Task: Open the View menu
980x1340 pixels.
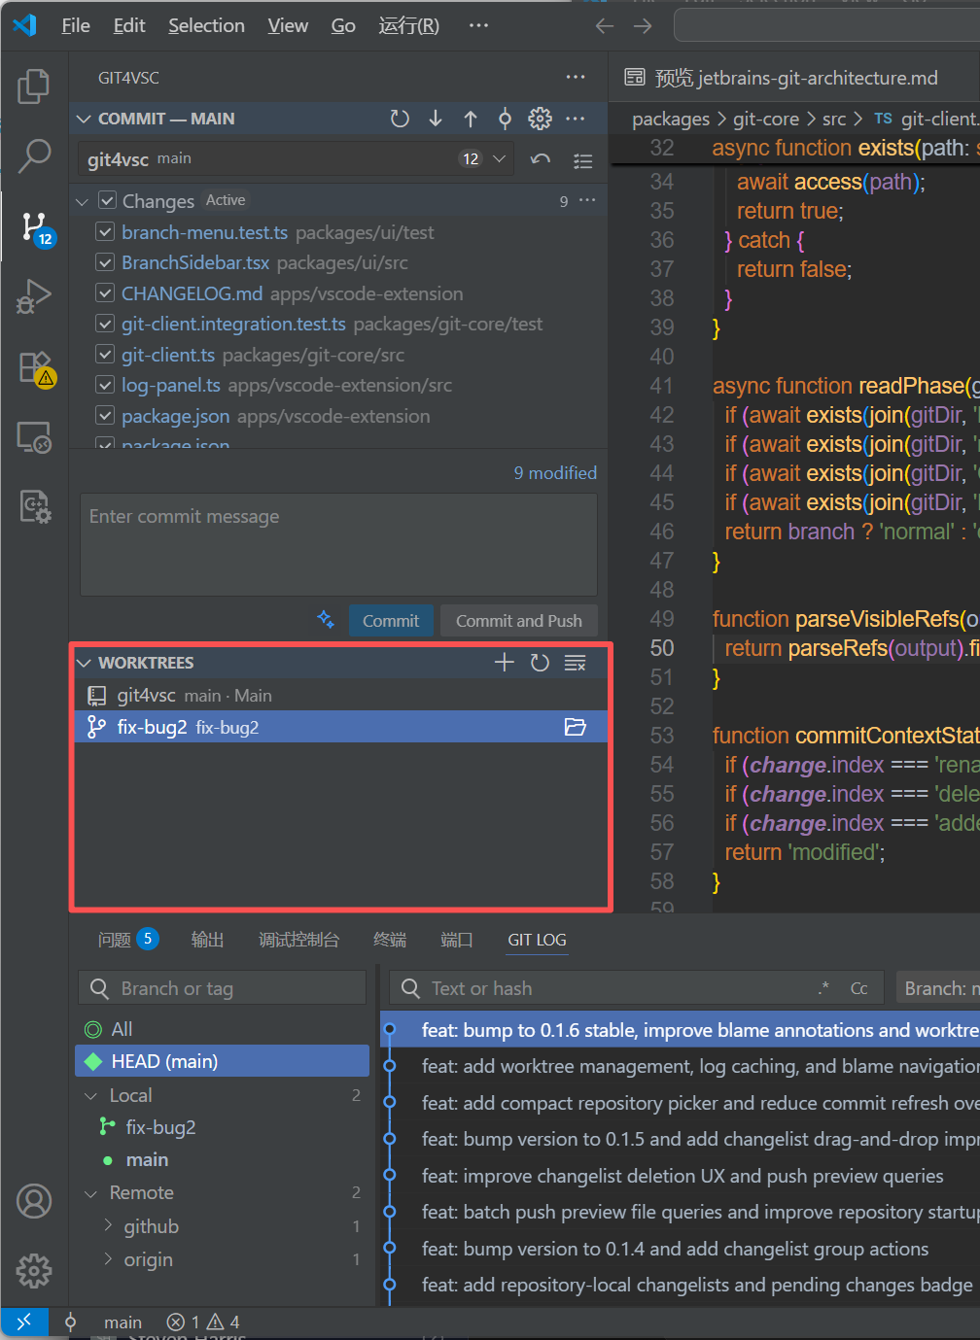Action: tap(288, 26)
